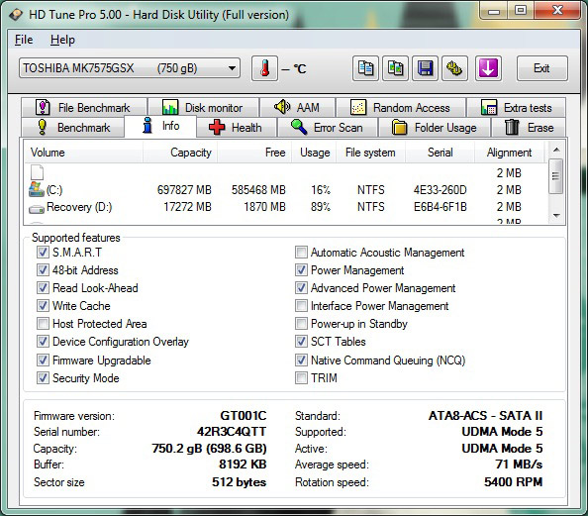This screenshot has height=516, width=588.
Task: Toggle Power-up in Standby checkbox
Action: tap(301, 324)
